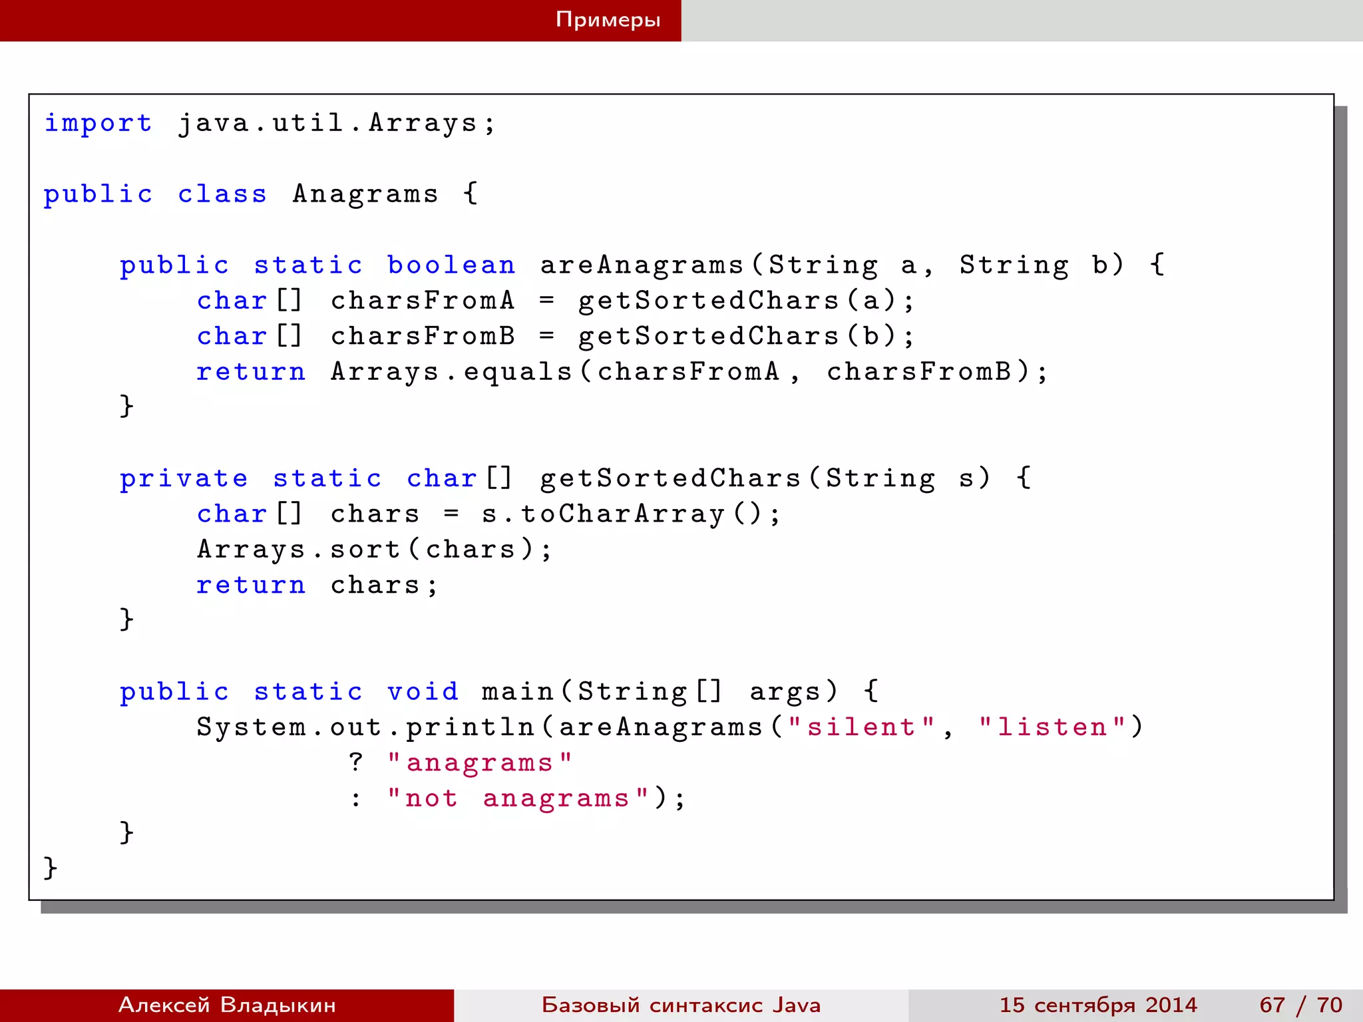The height and width of the screenshot is (1022, 1363).
Task: Click the 'boolean' return type keyword
Action: 451,265
